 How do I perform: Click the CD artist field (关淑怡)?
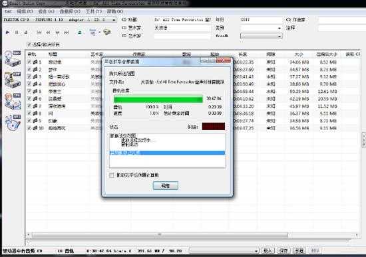pyautogui.click(x=182, y=28)
